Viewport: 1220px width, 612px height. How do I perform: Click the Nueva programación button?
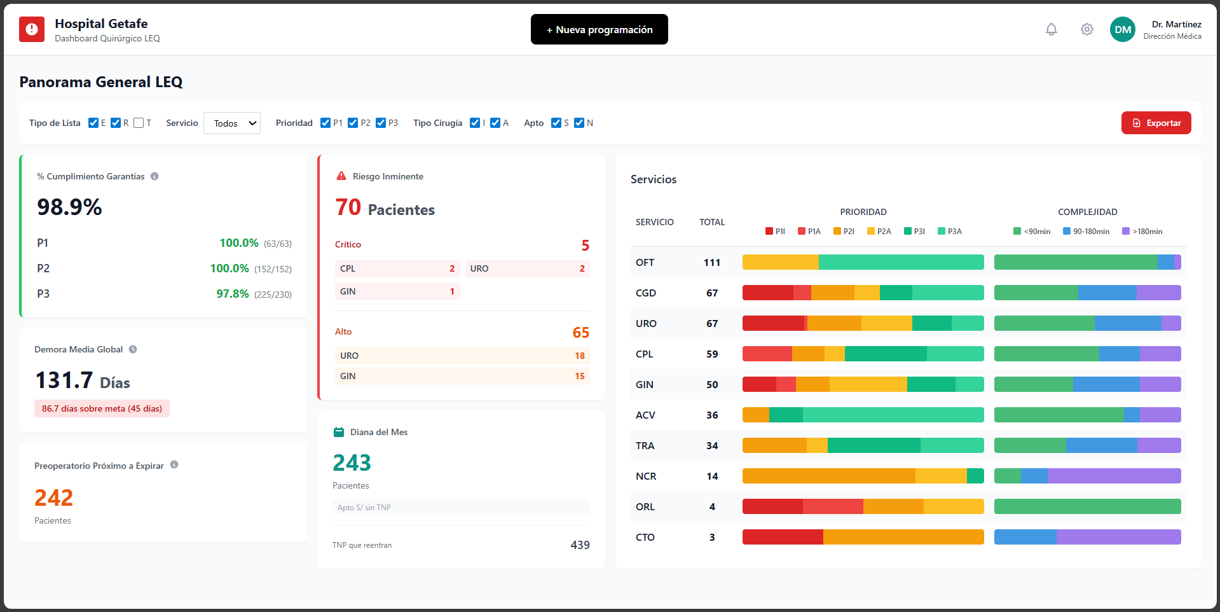[599, 29]
